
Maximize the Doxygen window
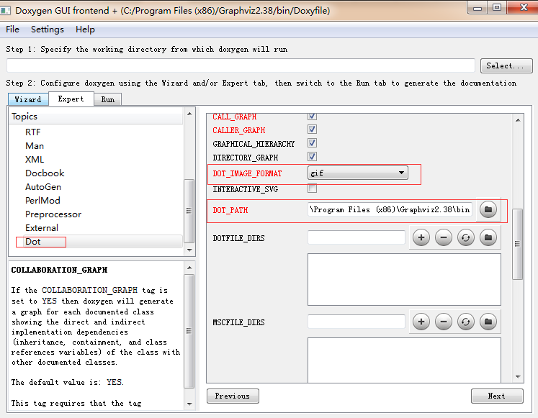497,7
